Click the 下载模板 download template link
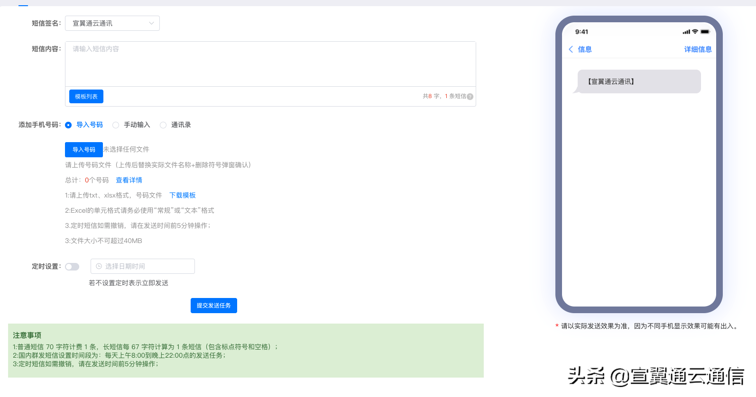Screen dimensions: 756x397 (x=183, y=195)
